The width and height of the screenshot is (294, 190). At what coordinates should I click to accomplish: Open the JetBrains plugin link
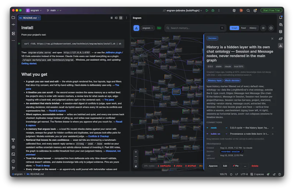point(114,53)
